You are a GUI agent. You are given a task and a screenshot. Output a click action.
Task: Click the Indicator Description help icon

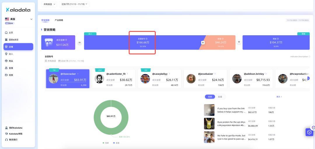tap(309, 57)
